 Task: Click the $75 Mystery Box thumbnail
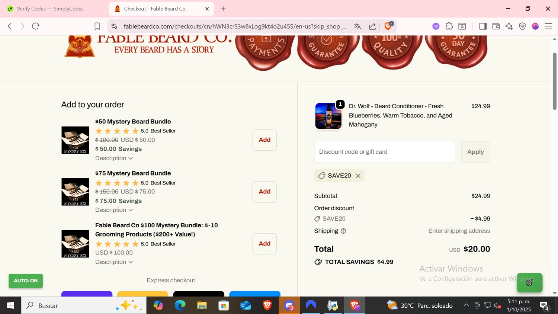(x=75, y=192)
